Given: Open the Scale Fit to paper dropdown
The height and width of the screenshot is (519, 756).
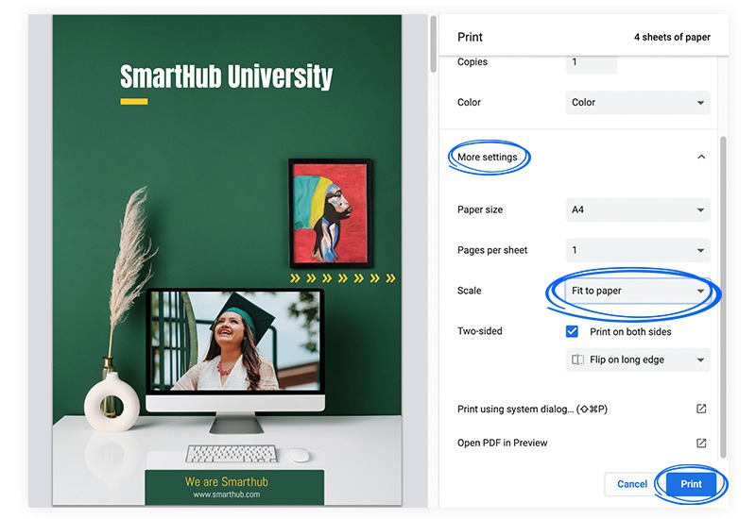Looking at the screenshot, I should (x=638, y=291).
